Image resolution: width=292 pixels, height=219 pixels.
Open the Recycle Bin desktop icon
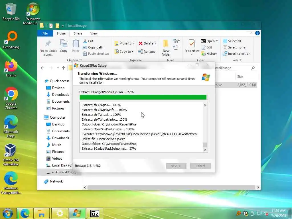click(x=11, y=12)
